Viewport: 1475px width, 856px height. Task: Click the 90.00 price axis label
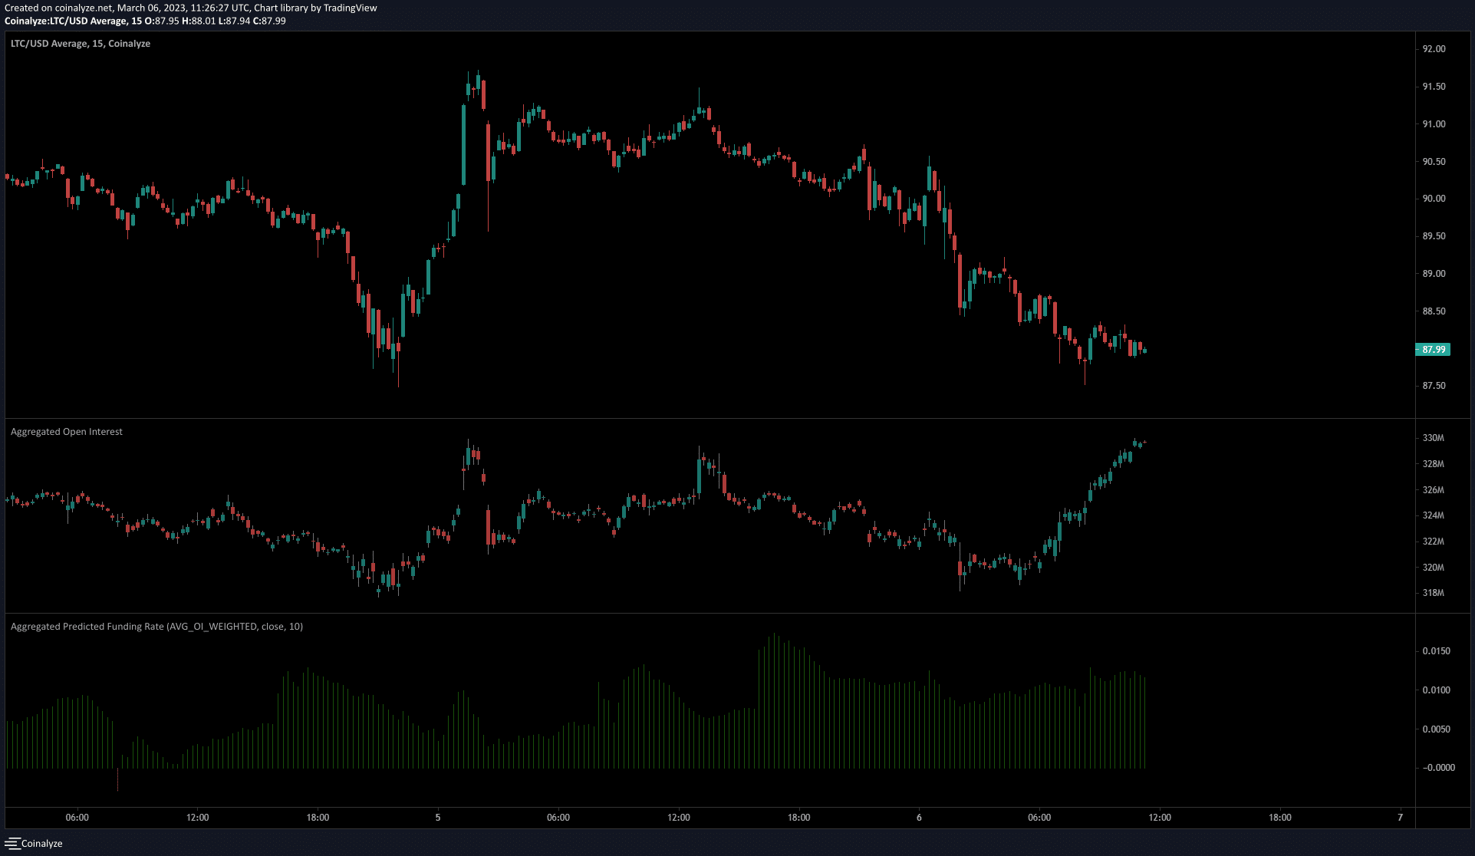pos(1434,199)
